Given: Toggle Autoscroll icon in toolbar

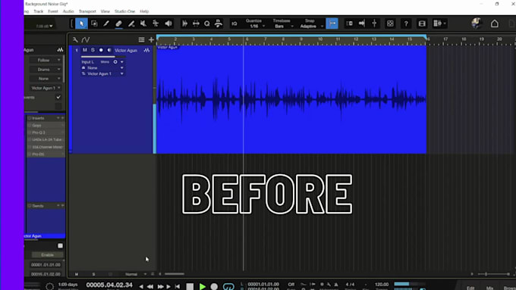Looking at the screenshot, I should point(350,23).
